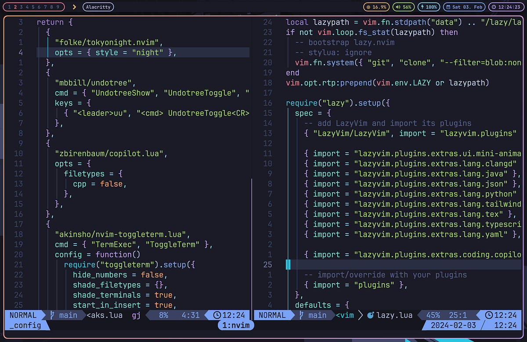
Task: Click the aks.lua filename in the statusline
Action: point(104,315)
